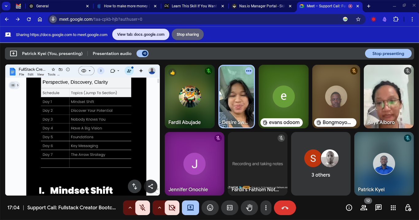The width and height of the screenshot is (419, 220).
Task: Click the share screen present button
Action: [190, 208]
